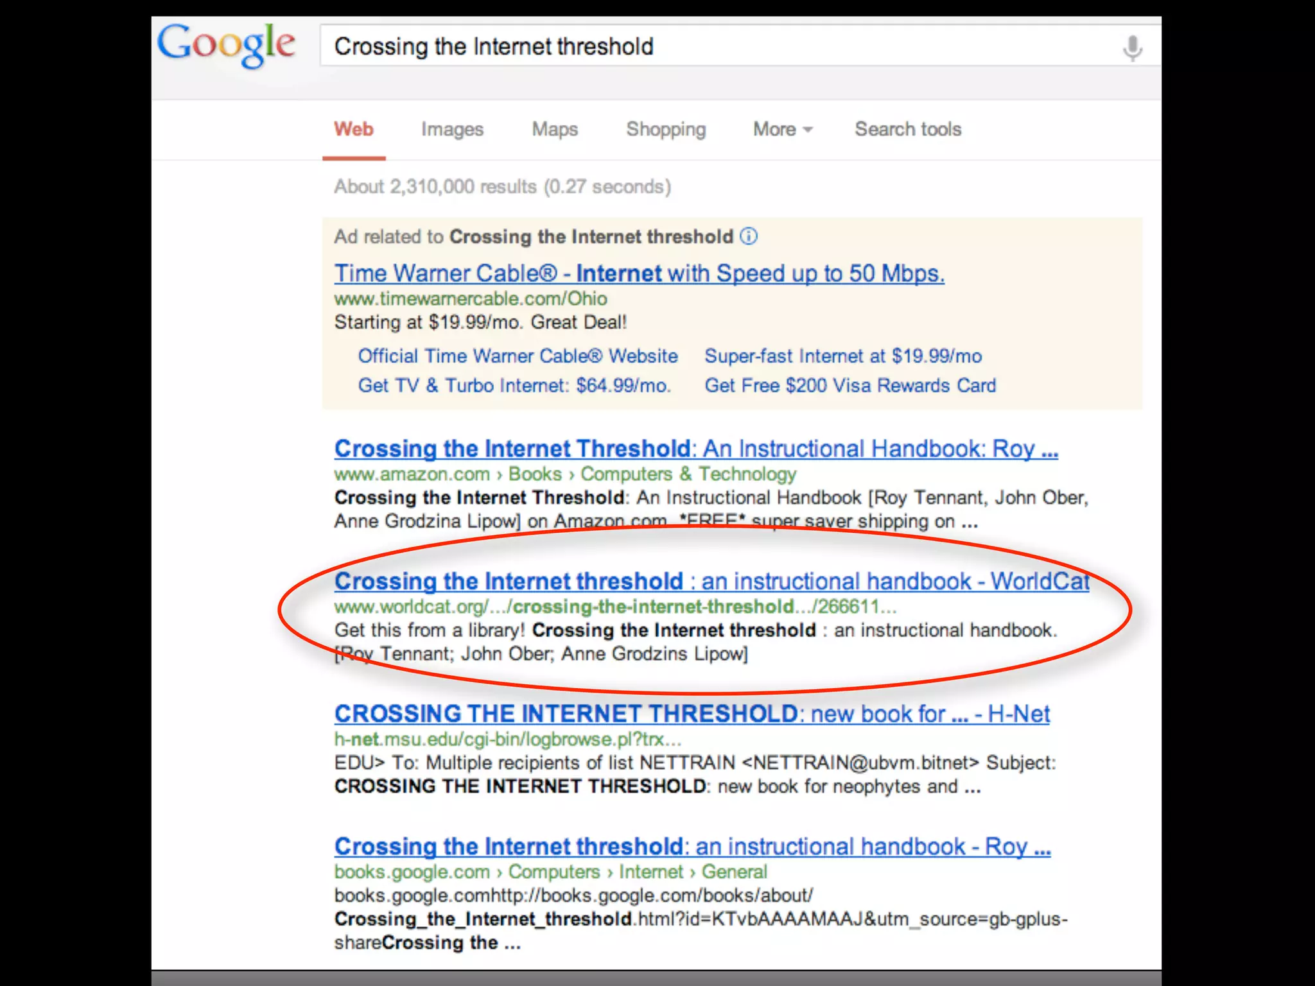Open the Time Warner Cable ad headline
Screen dimensions: 1315x986
639,273
